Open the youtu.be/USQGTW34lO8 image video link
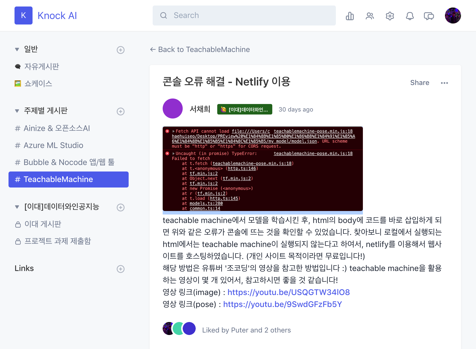The width and height of the screenshot is (476, 349). click(x=289, y=292)
